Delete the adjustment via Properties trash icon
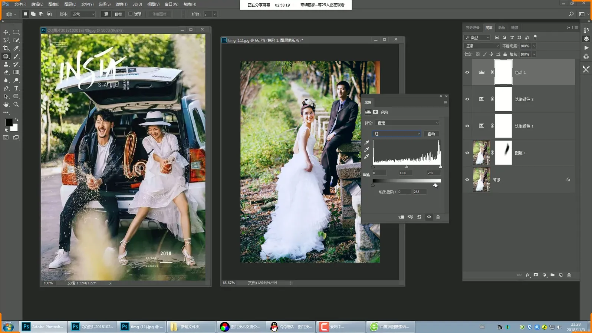The width and height of the screenshot is (592, 333). 438,217
